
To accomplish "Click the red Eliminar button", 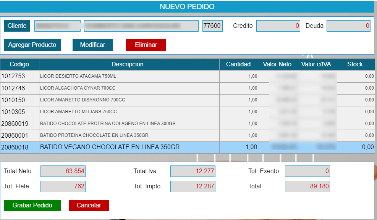I will 146,45.
